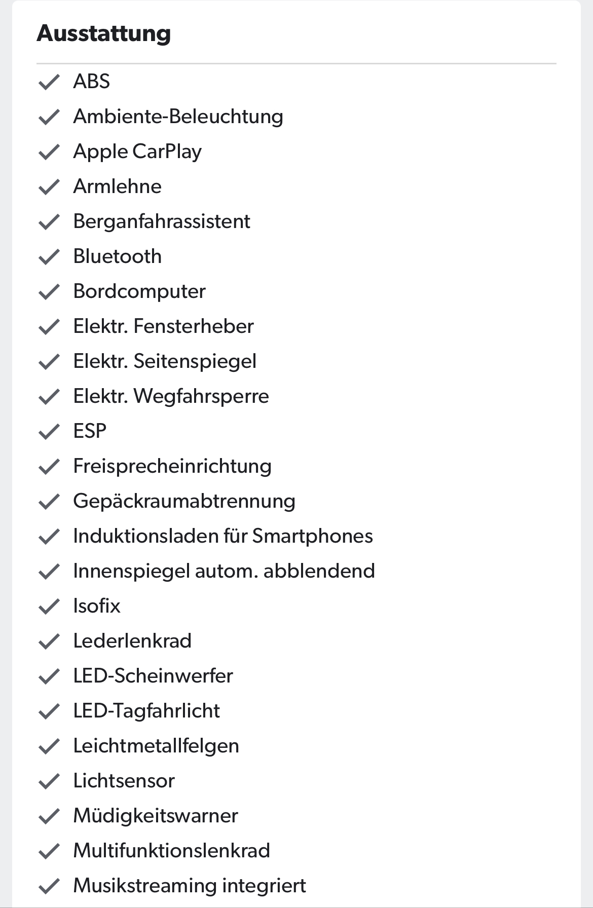Image resolution: width=593 pixels, height=908 pixels.
Task: Click the checkmark beside Apple CarPlay
Action: point(49,152)
